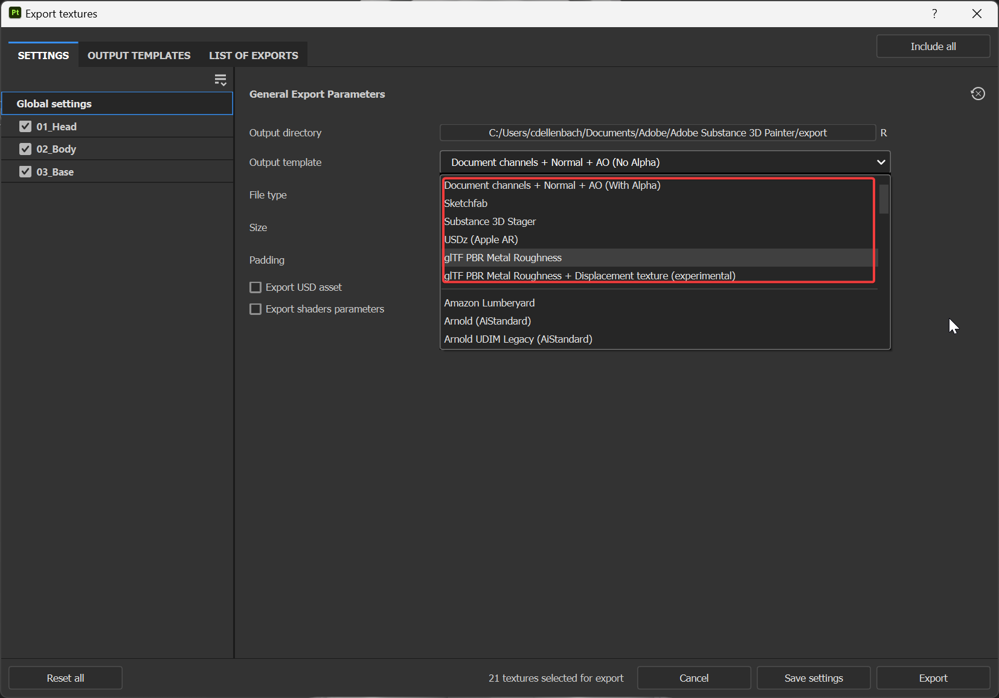This screenshot has height=698, width=999.
Task: Collapse the Output template dropdown
Action: click(x=880, y=162)
